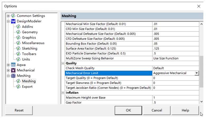The image size is (206, 118).
Task: Edit Target Jacobian Ratio value field
Action: [176, 88]
